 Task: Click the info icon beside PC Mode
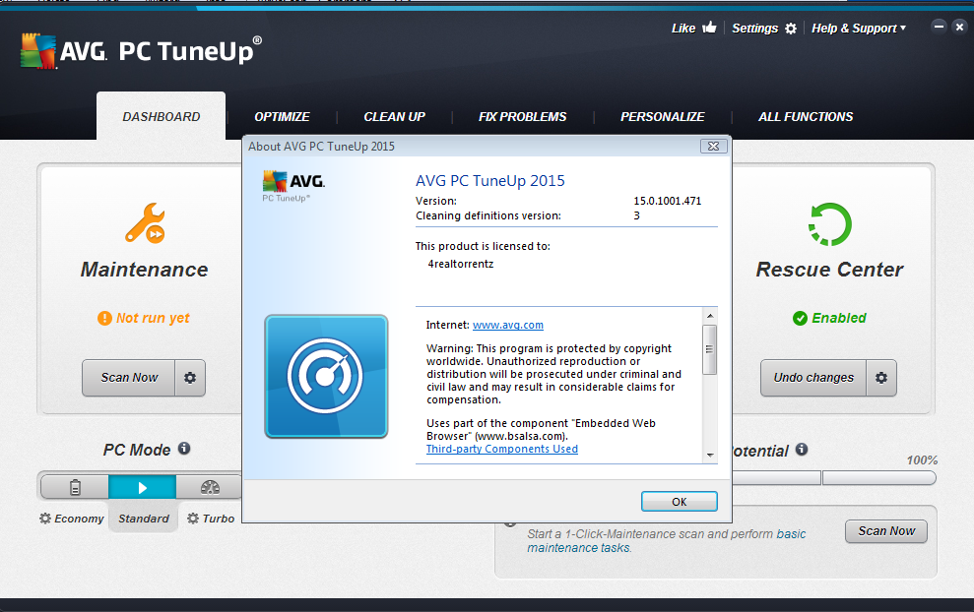(x=184, y=448)
